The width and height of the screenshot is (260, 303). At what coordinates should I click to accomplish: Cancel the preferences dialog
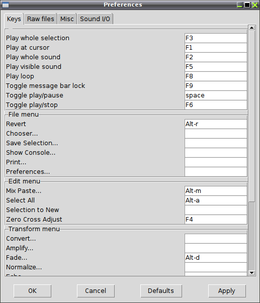click(96, 291)
